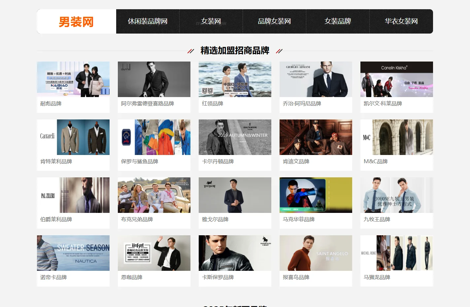Open the JOEONE 九牧王男装 thumbnail

(x=397, y=195)
